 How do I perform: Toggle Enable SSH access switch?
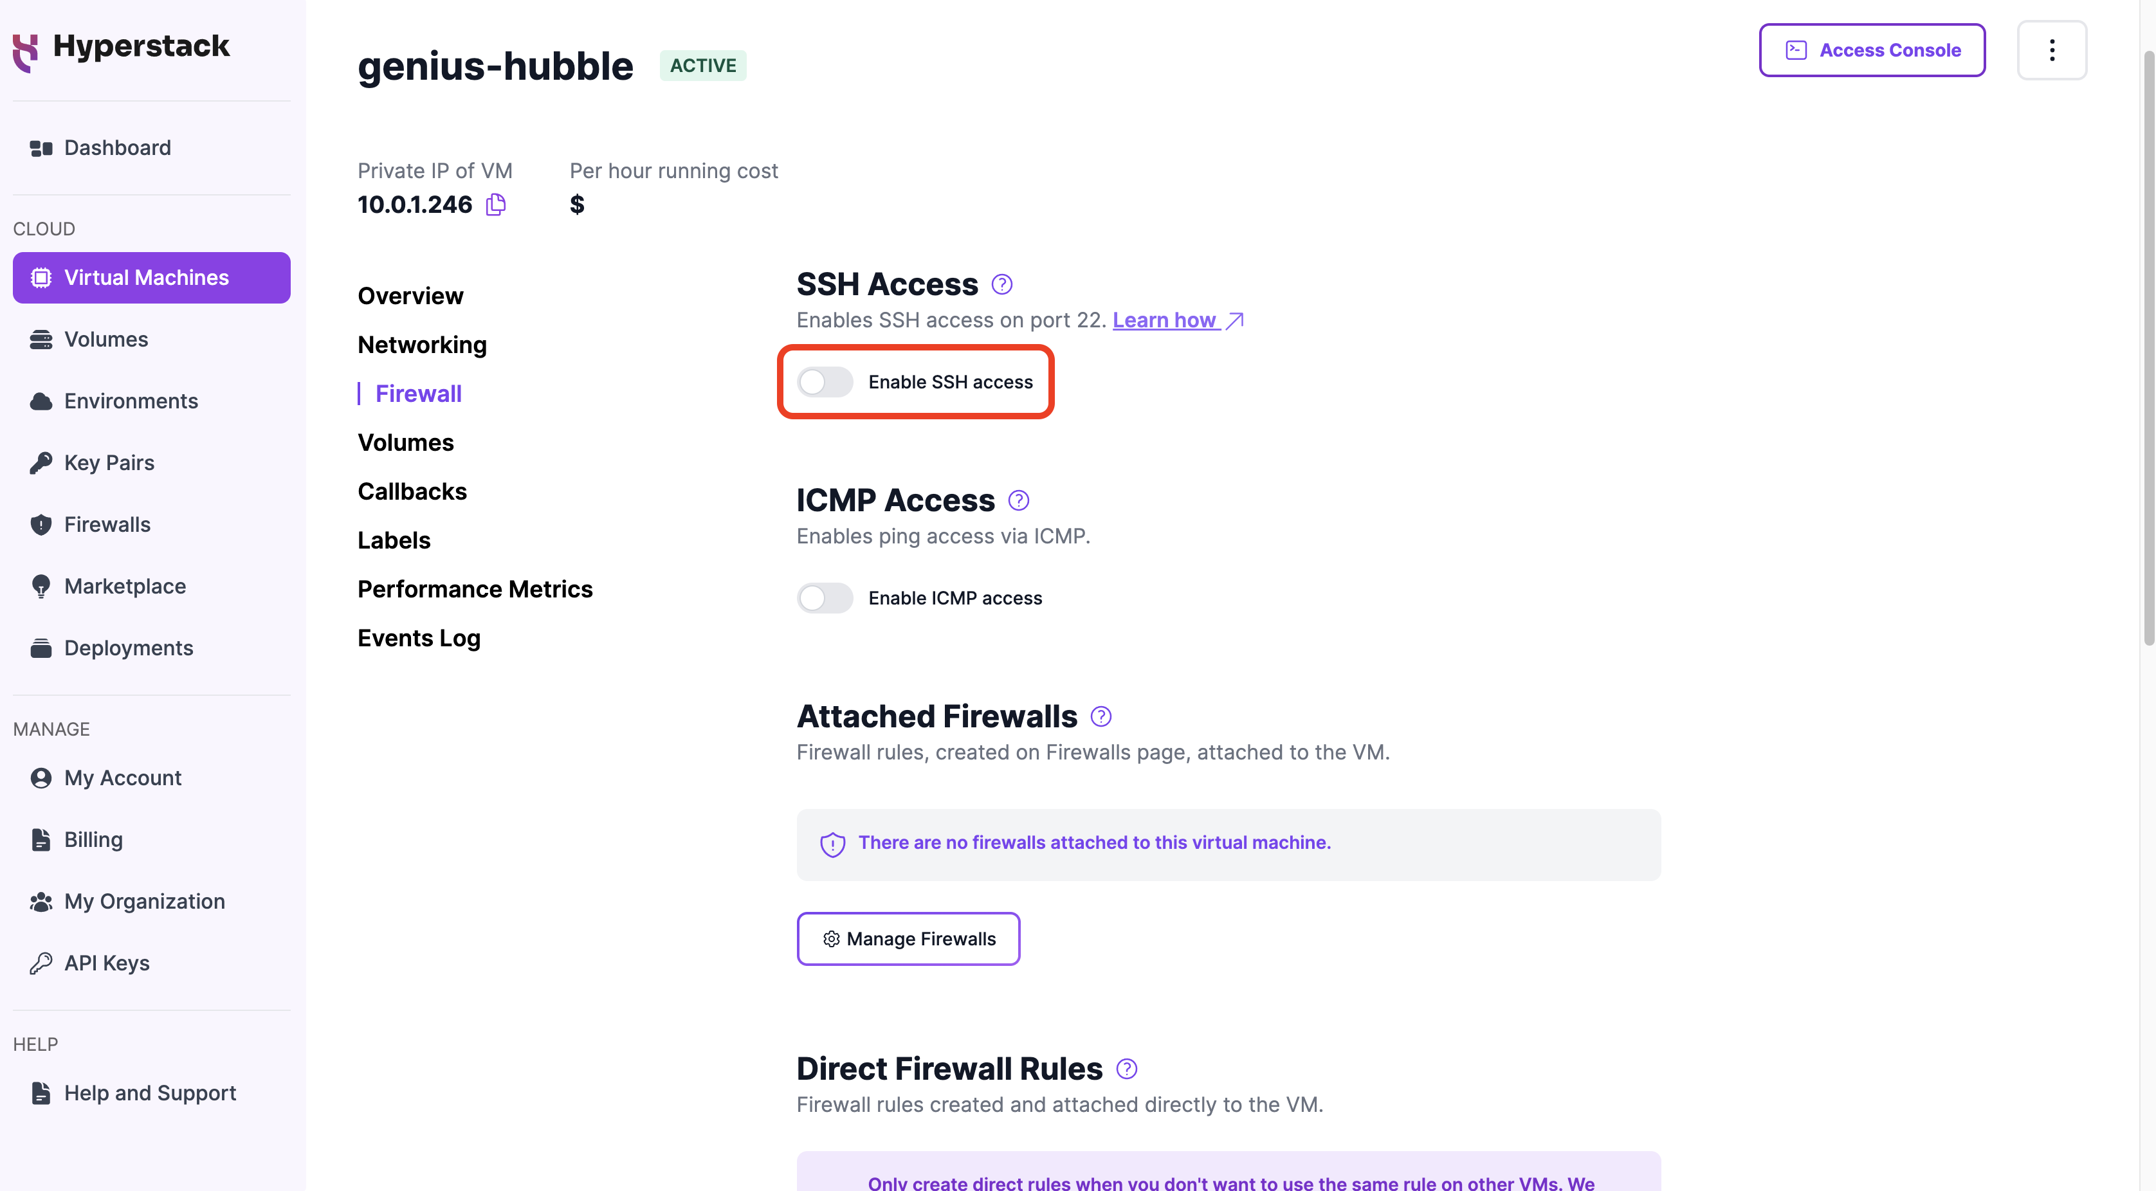pos(823,380)
